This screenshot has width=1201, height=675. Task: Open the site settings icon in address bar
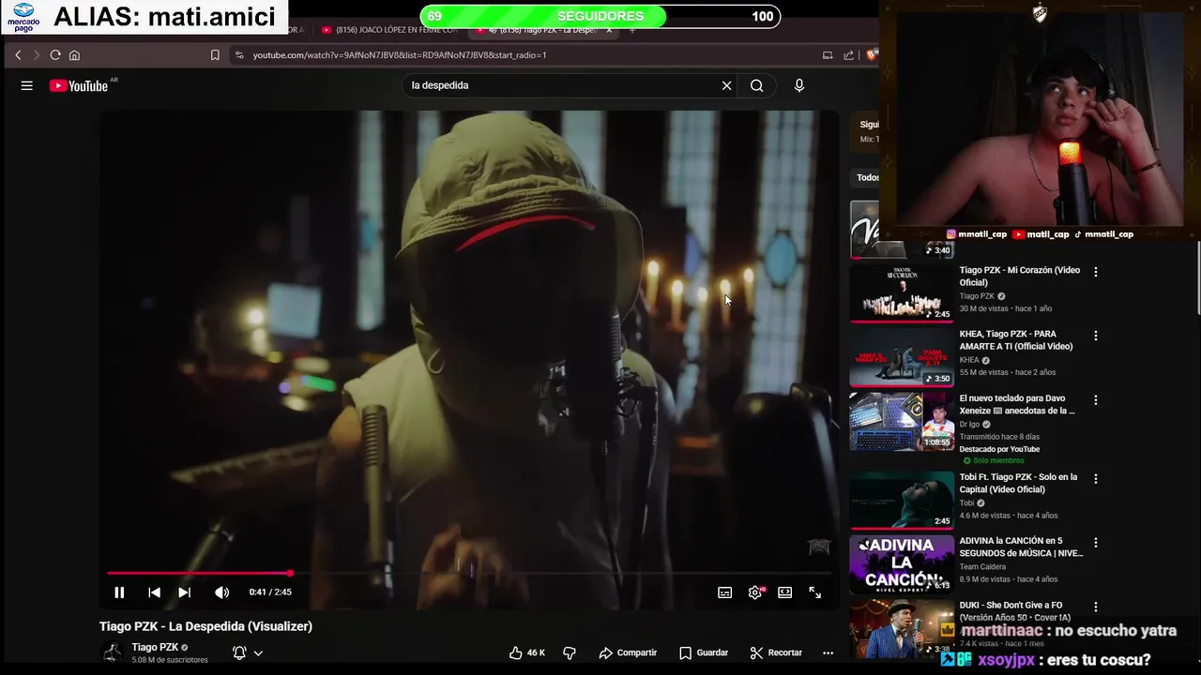239,55
